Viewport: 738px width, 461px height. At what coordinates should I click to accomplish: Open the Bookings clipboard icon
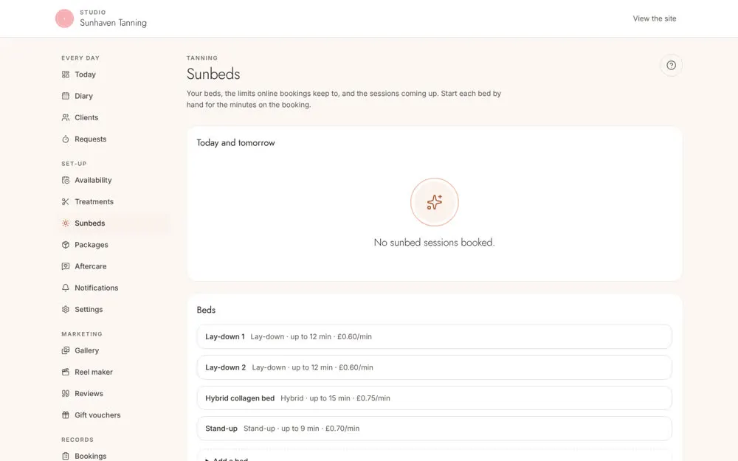pos(66,457)
